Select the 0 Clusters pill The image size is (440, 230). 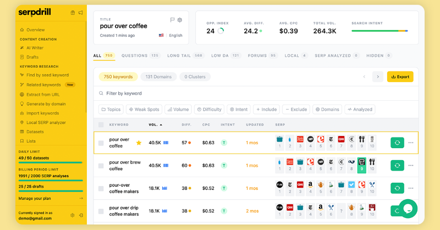tap(195, 76)
